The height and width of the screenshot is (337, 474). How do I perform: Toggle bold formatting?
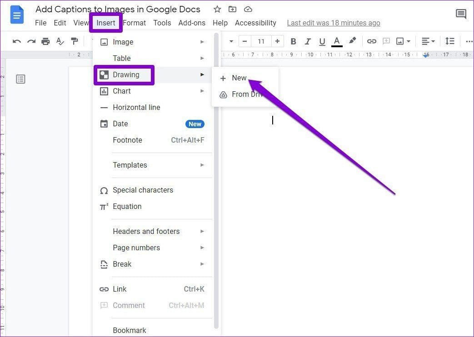tap(293, 41)
